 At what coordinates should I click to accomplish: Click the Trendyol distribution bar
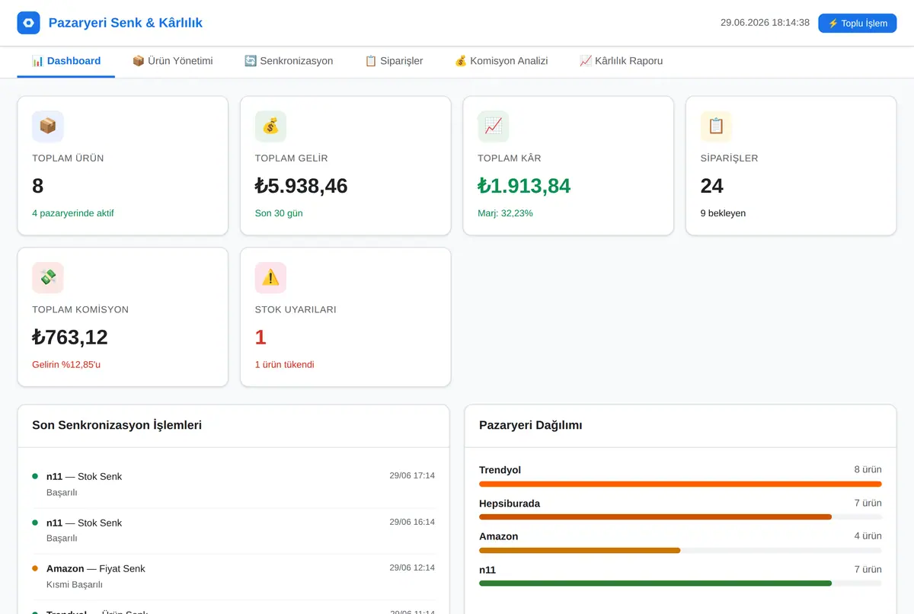coord(680,484)
